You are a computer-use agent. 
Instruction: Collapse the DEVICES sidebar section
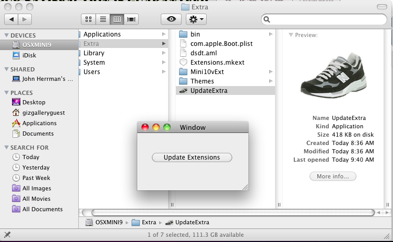coord(6,35)
